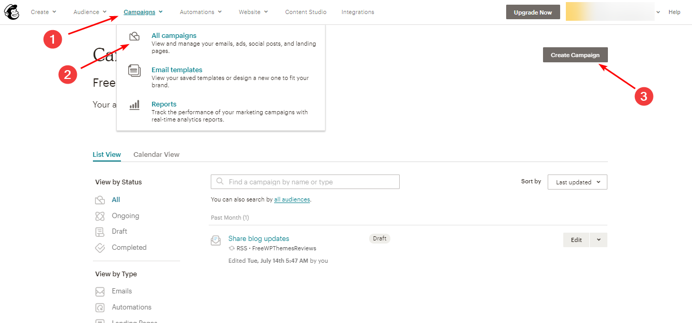Click the Mailchimp monkey logo
Screen dimensions: 692x323
[x=11, y=12]
